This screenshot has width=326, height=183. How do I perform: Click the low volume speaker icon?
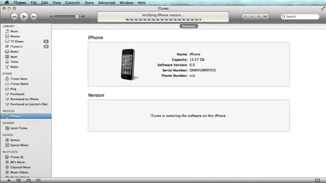pyautogui.click(x=51, y=17)
